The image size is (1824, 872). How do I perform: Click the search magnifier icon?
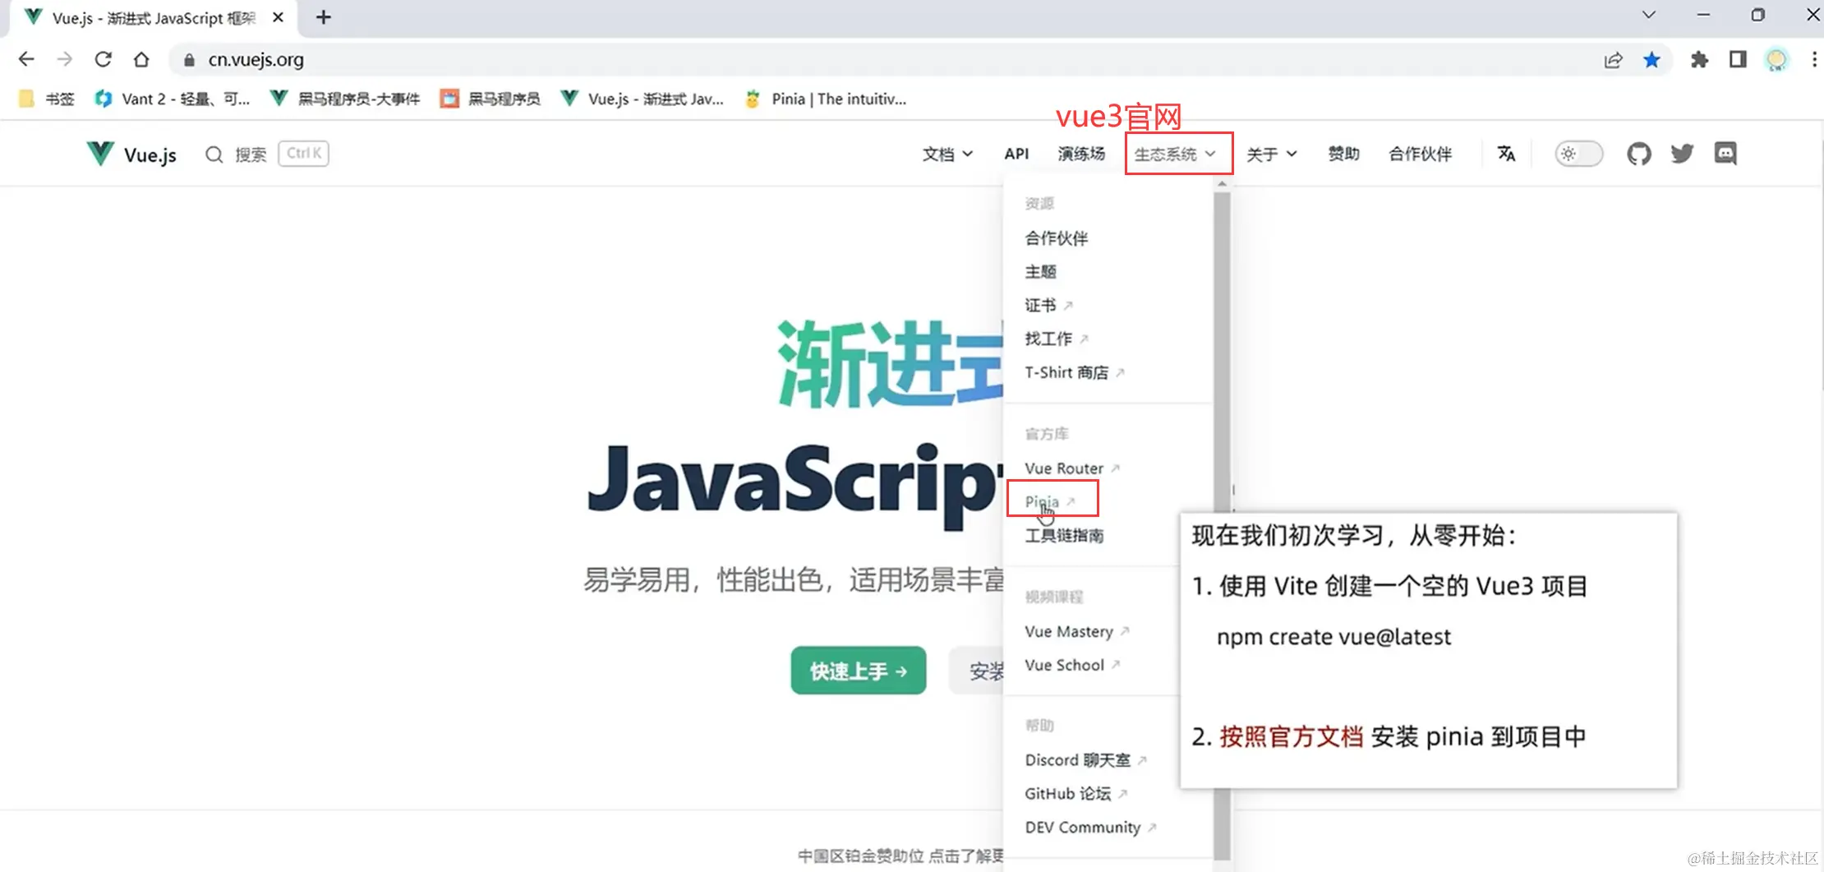tap(214, 154)
